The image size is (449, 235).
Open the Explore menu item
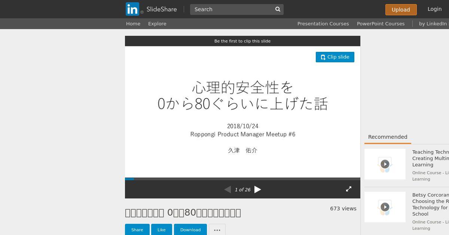coord(157,23)
